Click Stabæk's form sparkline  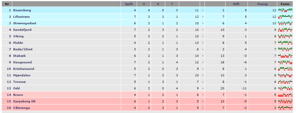point(285,56)
